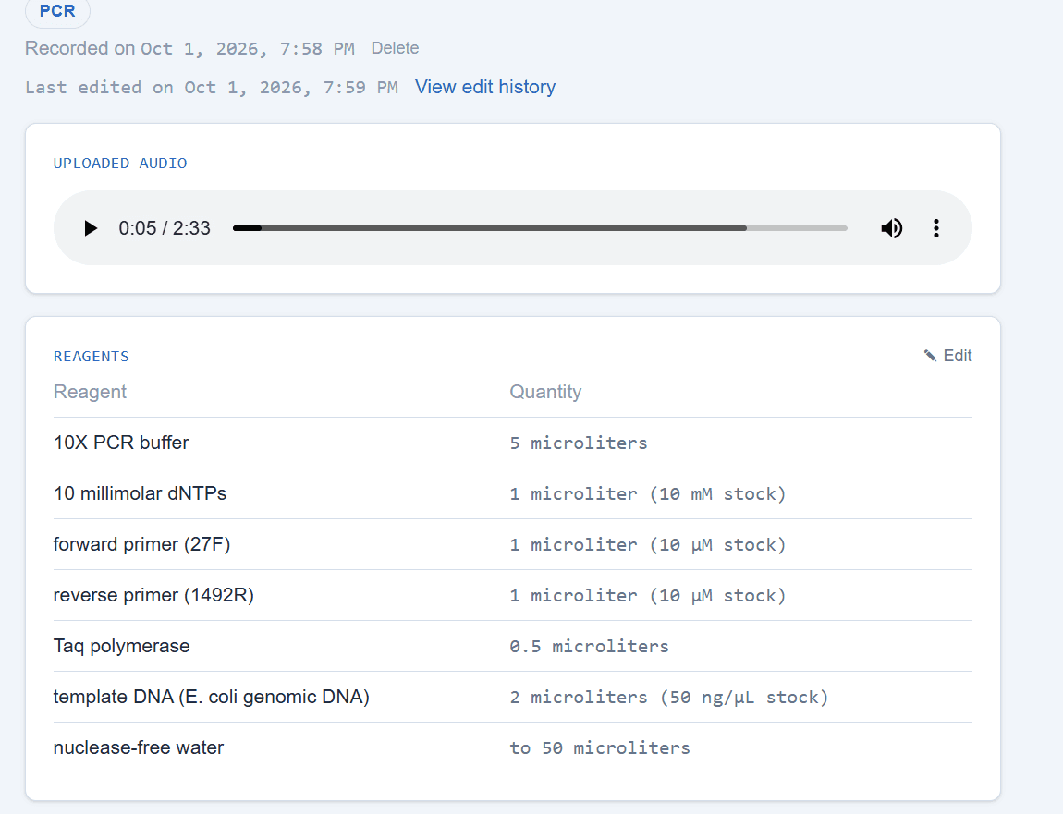The height and width of the screenshot is (814, 1063).
Task: Click the Recorded on Oct 1 timestamp
Action: 189,48
